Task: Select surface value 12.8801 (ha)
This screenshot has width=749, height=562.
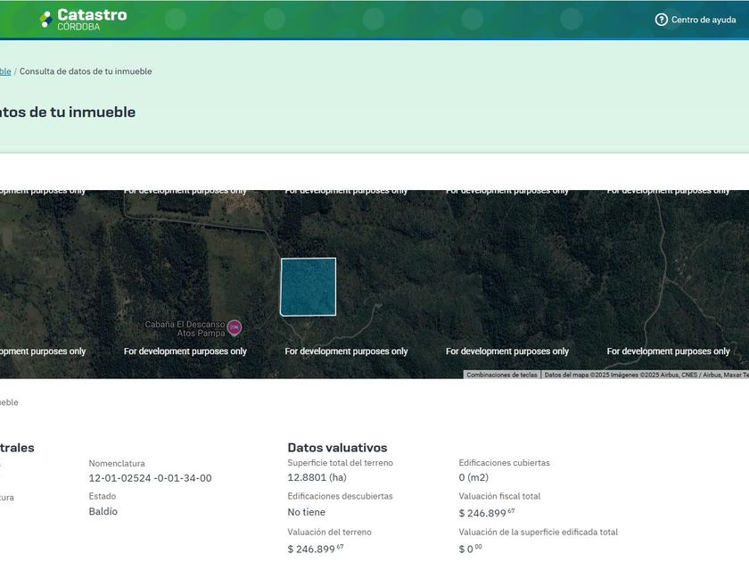Action: pos(317,477)
